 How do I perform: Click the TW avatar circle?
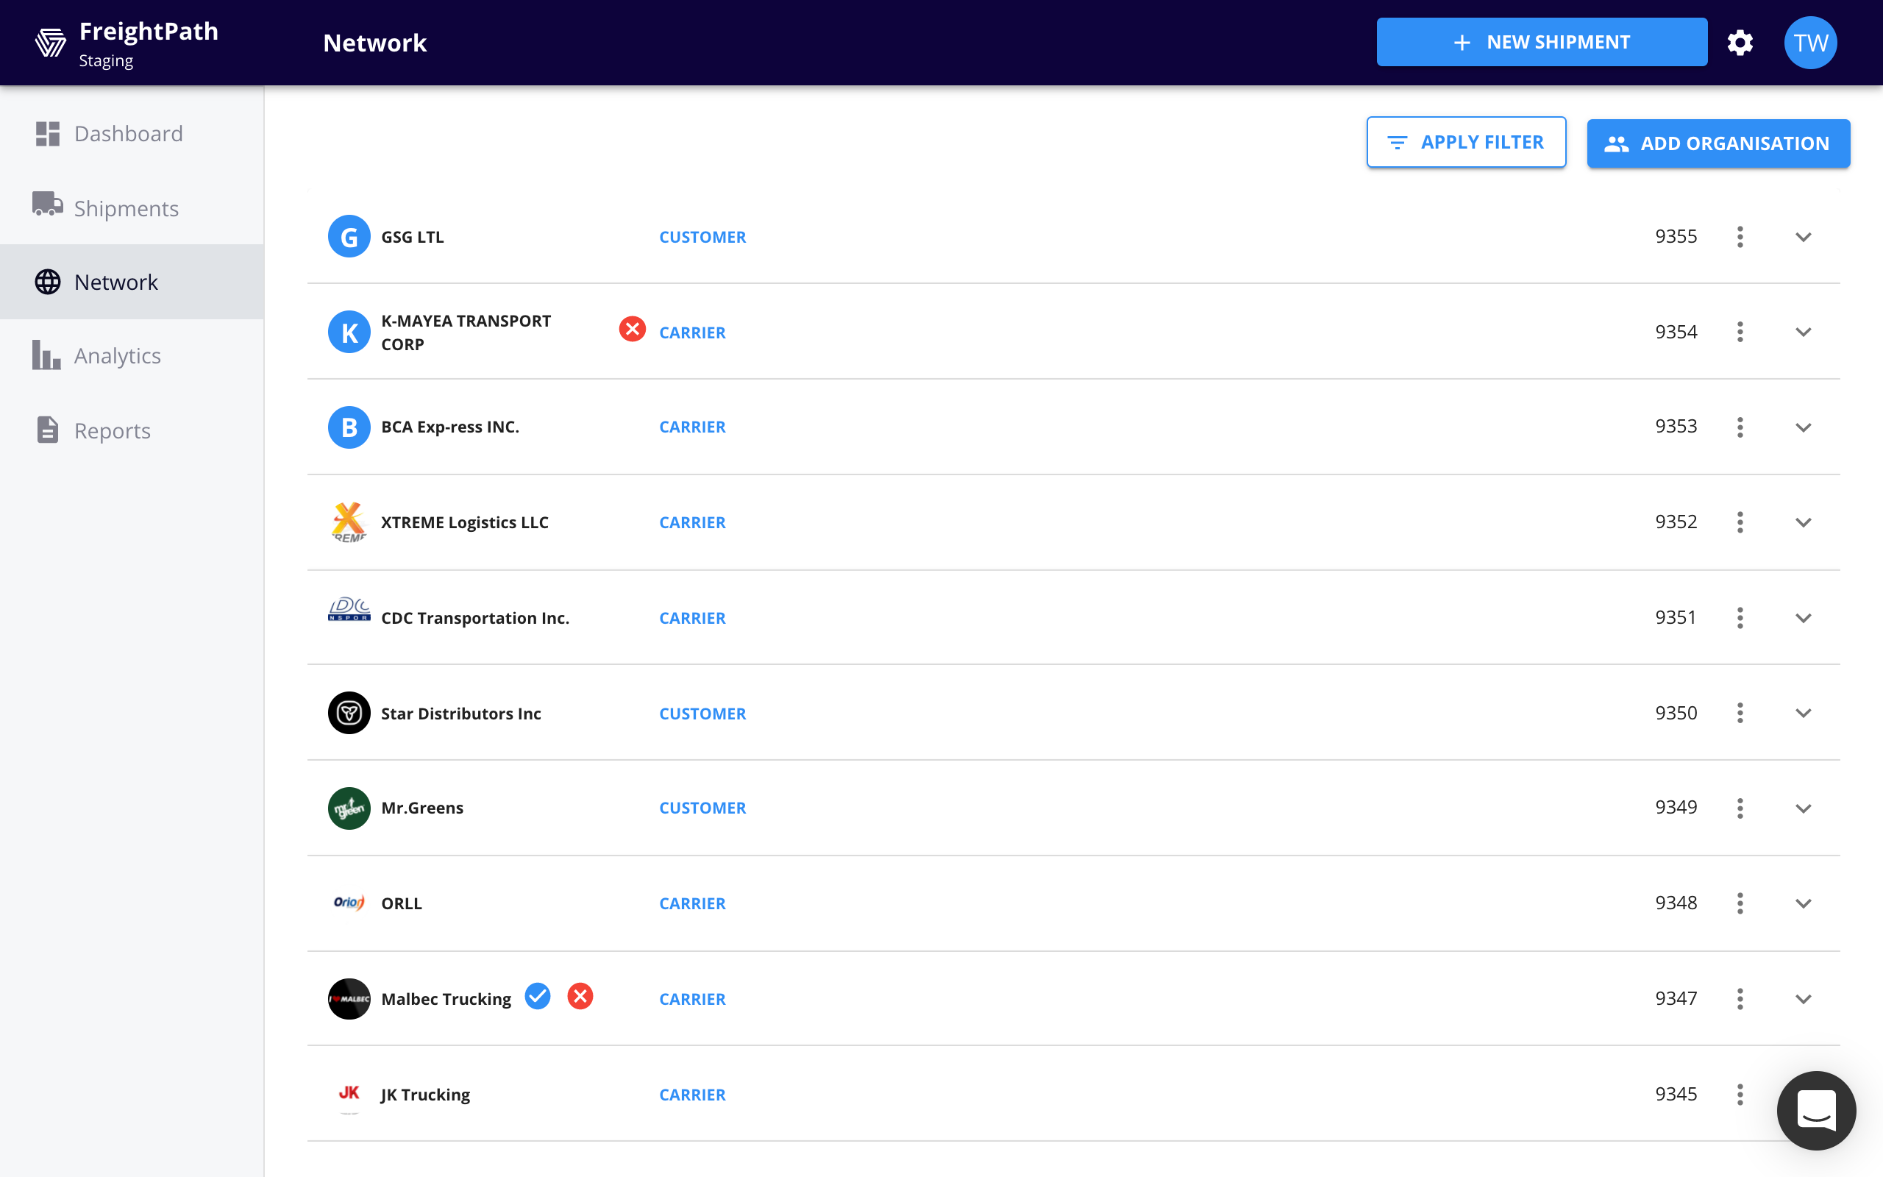point(1810,42)
